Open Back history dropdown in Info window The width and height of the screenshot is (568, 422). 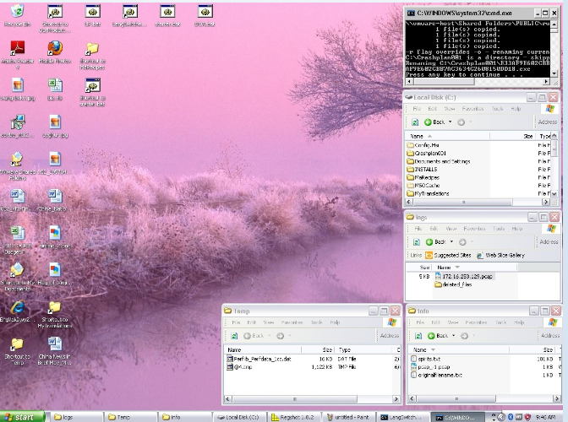(454, 336)
